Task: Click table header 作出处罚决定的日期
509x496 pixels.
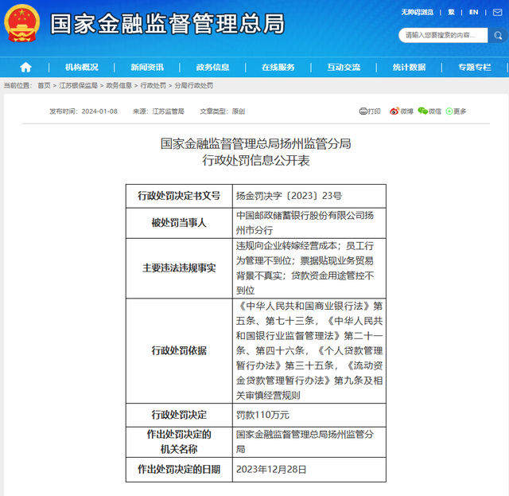Action: pos(179,470)
